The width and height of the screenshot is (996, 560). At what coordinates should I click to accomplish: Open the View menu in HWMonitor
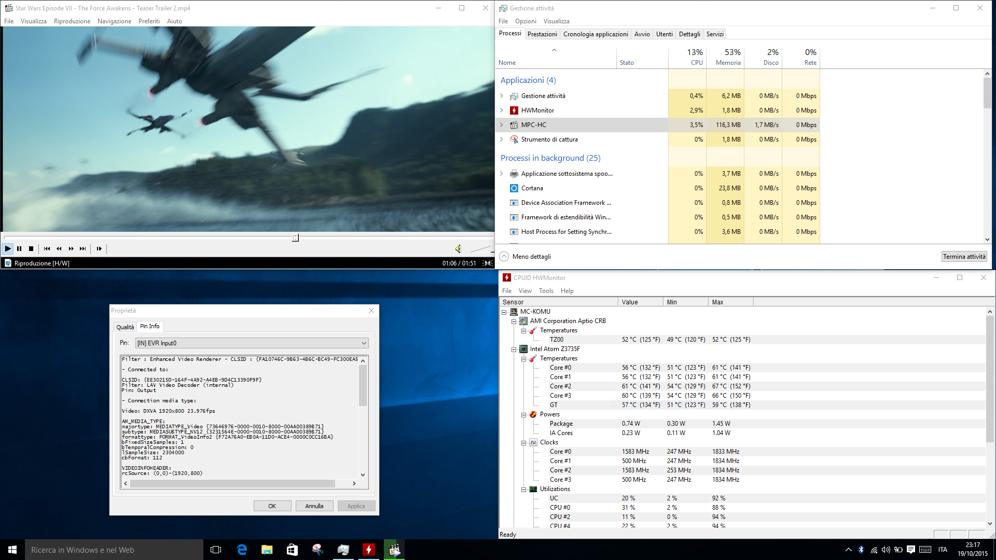point(525,291)
